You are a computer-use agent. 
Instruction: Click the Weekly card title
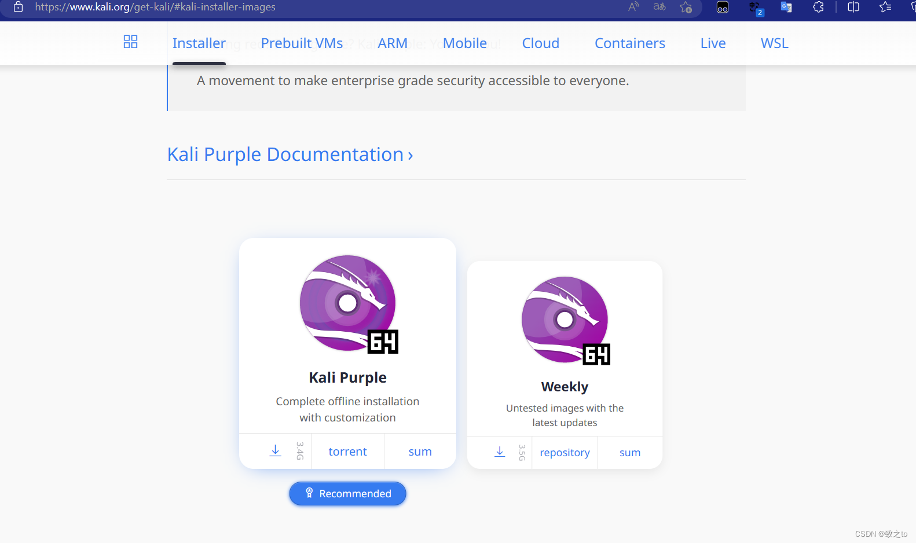coord(565,387)
